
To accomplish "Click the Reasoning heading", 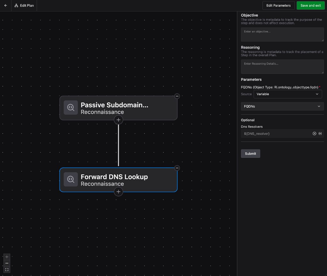I will tap(250, 47).
